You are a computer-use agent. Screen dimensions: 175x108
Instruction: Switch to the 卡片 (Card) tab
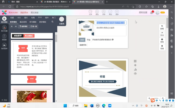tap(19, 18)
